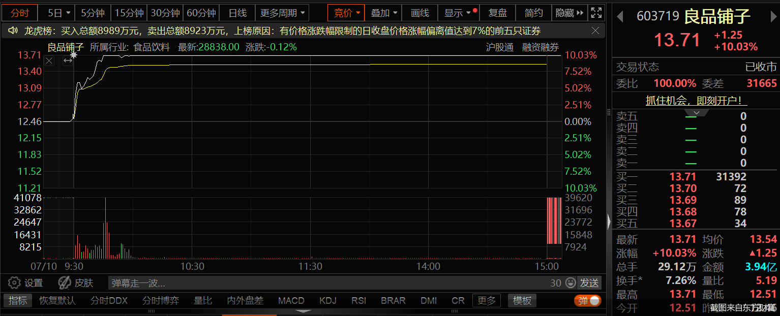780x316 pixels.
Task: Close the 龙虎榜 notification banner
Action: point(595,31)
